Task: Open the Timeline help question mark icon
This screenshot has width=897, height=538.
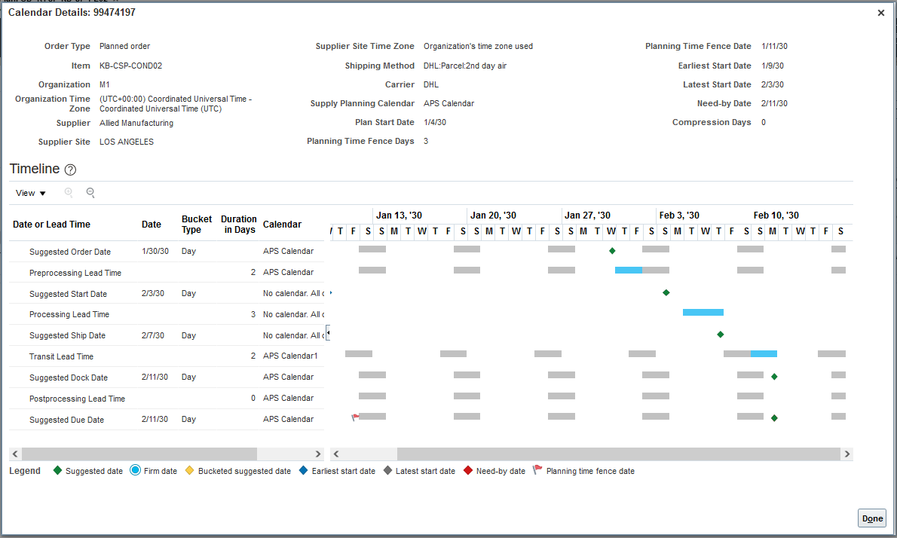Action: [70, 170]
